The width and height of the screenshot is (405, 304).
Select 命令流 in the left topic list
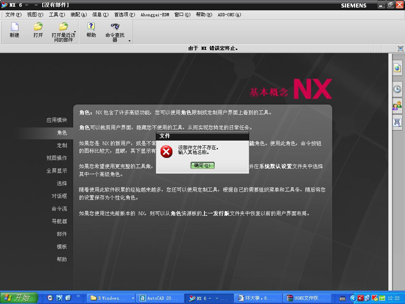pos(59,209)
